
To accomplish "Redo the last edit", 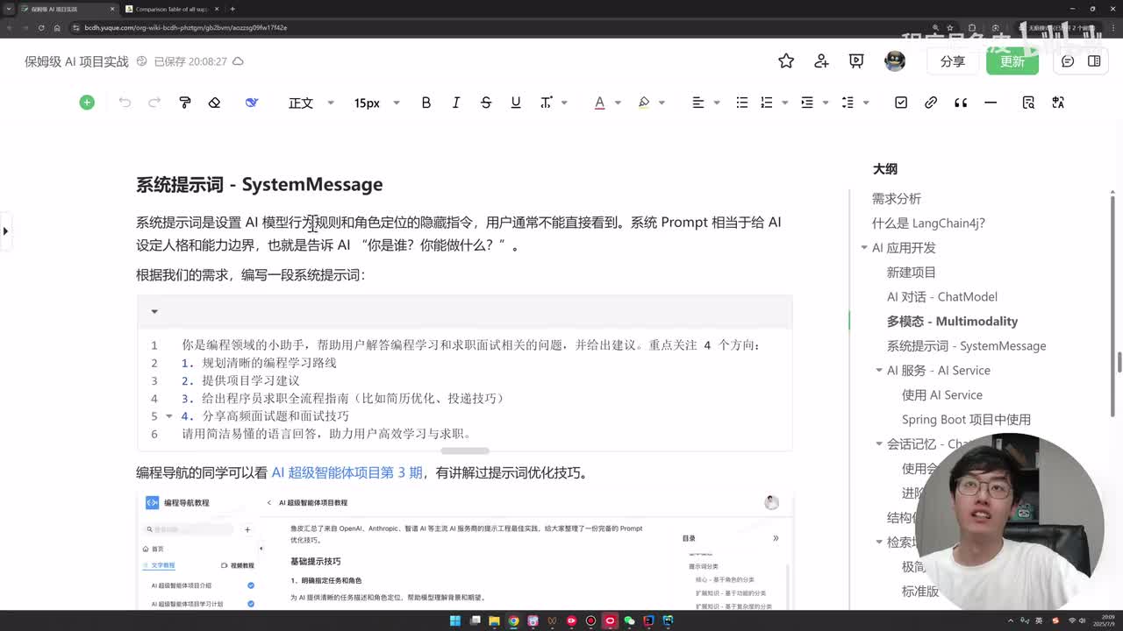I will tap(154, 103).
